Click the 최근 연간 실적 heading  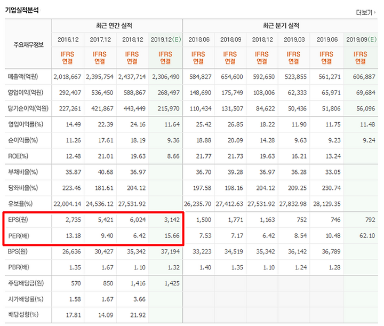click(114, 26)
